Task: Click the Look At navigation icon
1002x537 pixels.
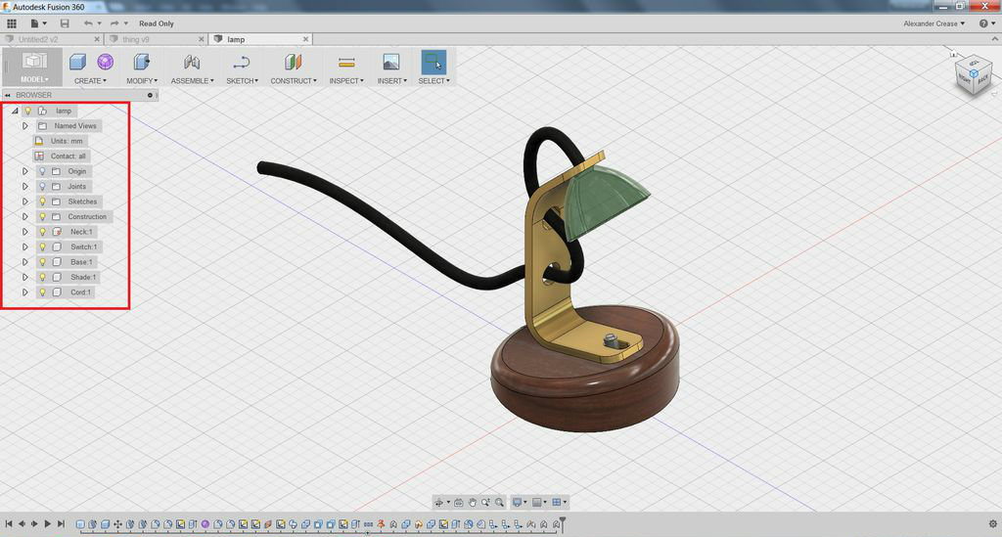Action: 459,503
